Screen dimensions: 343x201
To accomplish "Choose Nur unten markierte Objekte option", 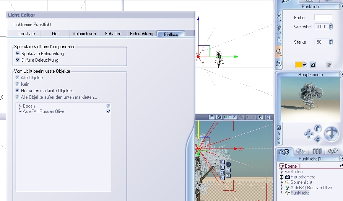I will click(17, 90).
